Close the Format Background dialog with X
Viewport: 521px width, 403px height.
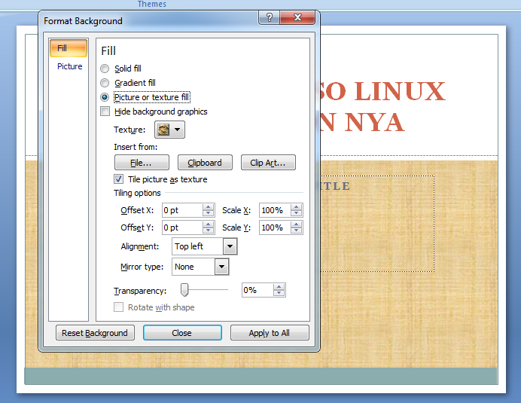tap(297, 17)
